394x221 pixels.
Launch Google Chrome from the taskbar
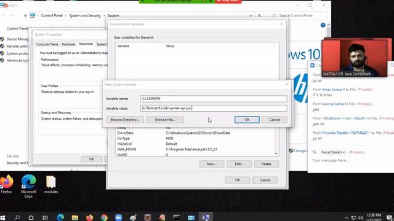point(104,217)
